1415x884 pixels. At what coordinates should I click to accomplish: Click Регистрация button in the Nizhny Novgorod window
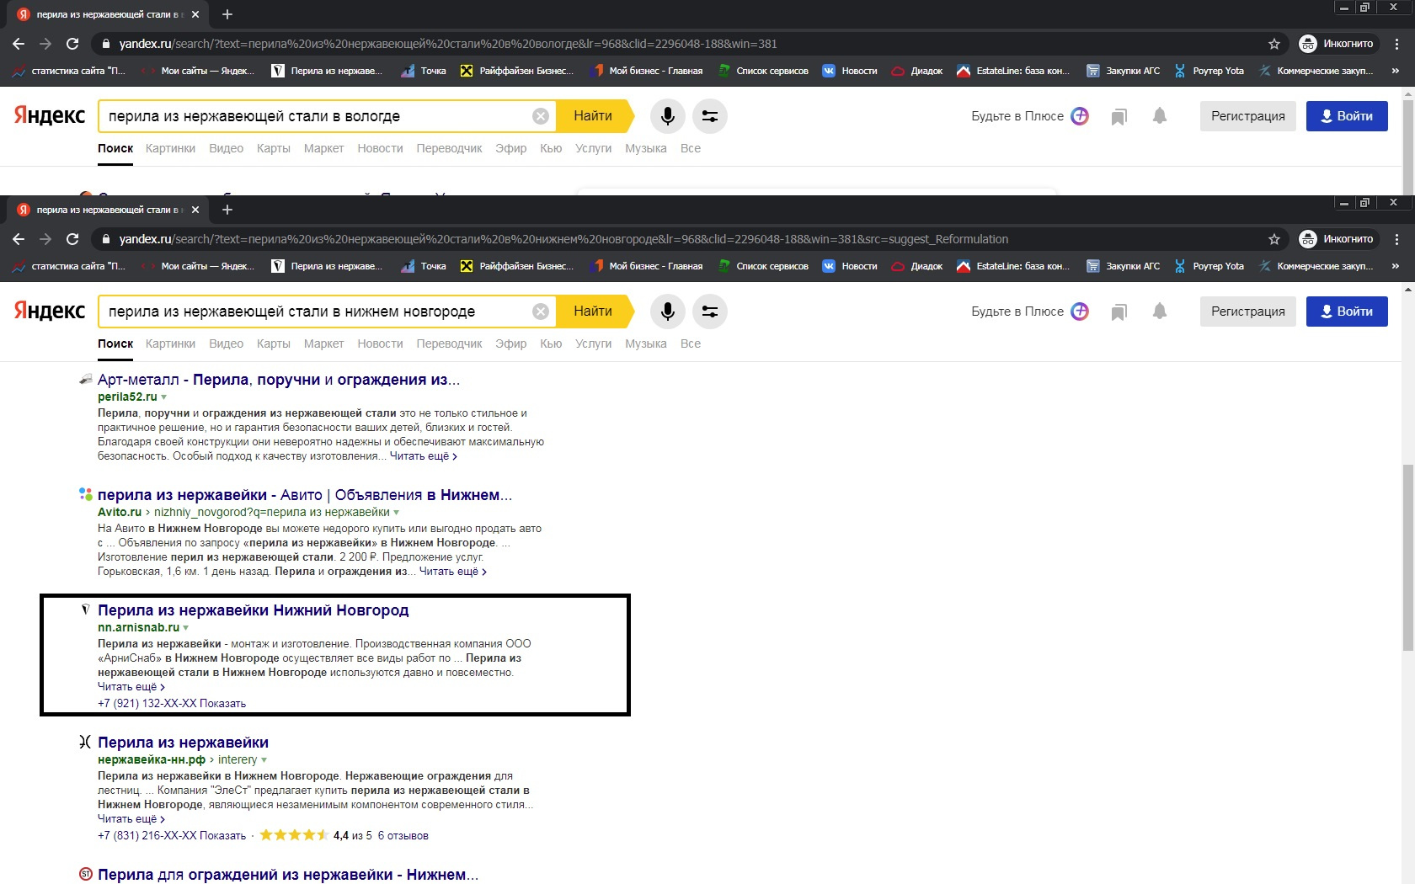click(1248, 312)
